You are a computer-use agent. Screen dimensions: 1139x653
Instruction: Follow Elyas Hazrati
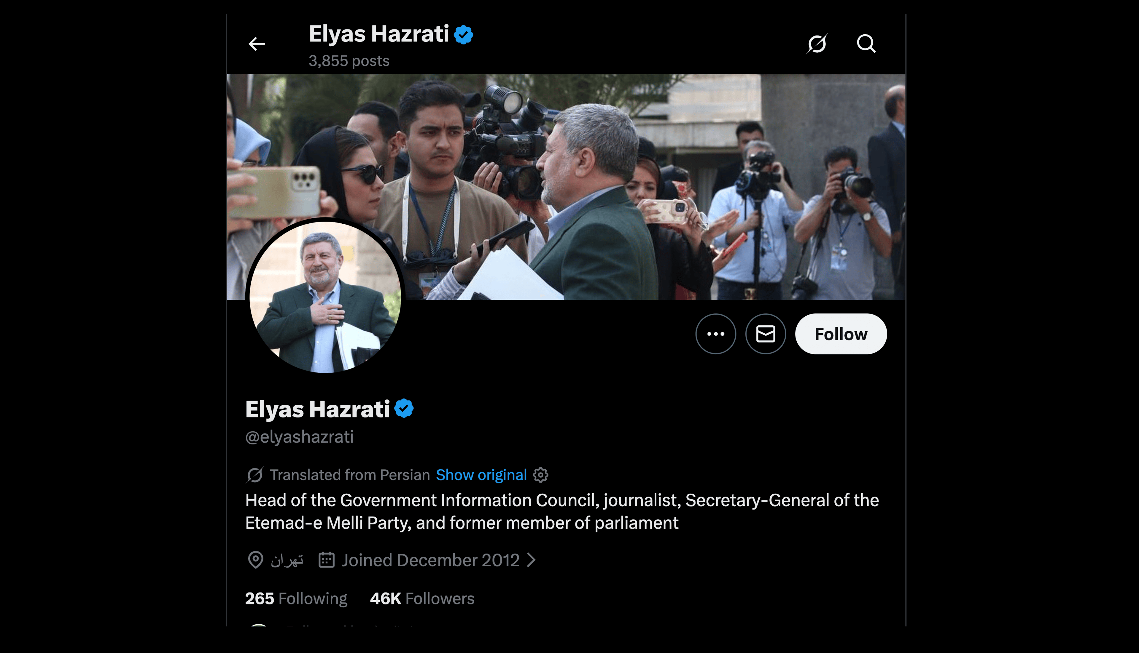[841, 334]
